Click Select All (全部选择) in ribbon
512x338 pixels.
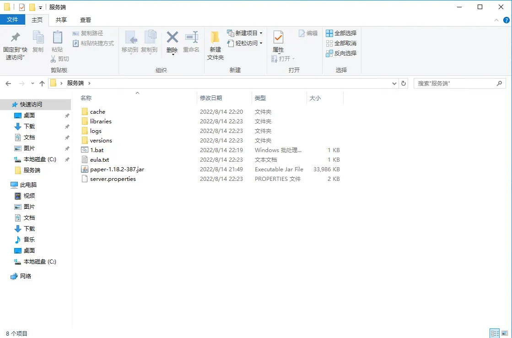341,33
